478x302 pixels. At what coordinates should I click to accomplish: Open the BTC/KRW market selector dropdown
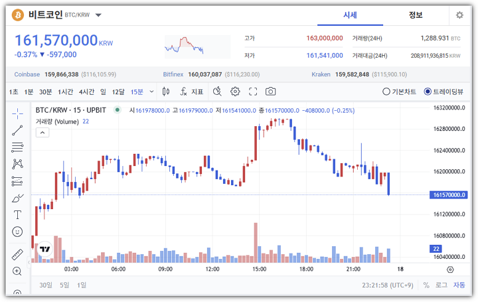pos(98,15)
